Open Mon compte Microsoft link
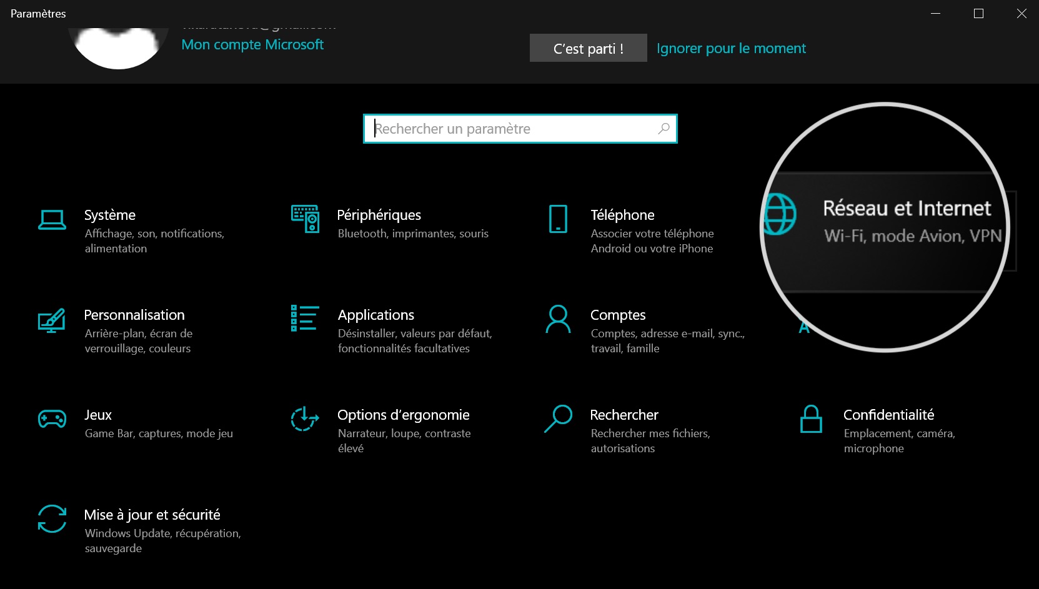 click(252, 45)
